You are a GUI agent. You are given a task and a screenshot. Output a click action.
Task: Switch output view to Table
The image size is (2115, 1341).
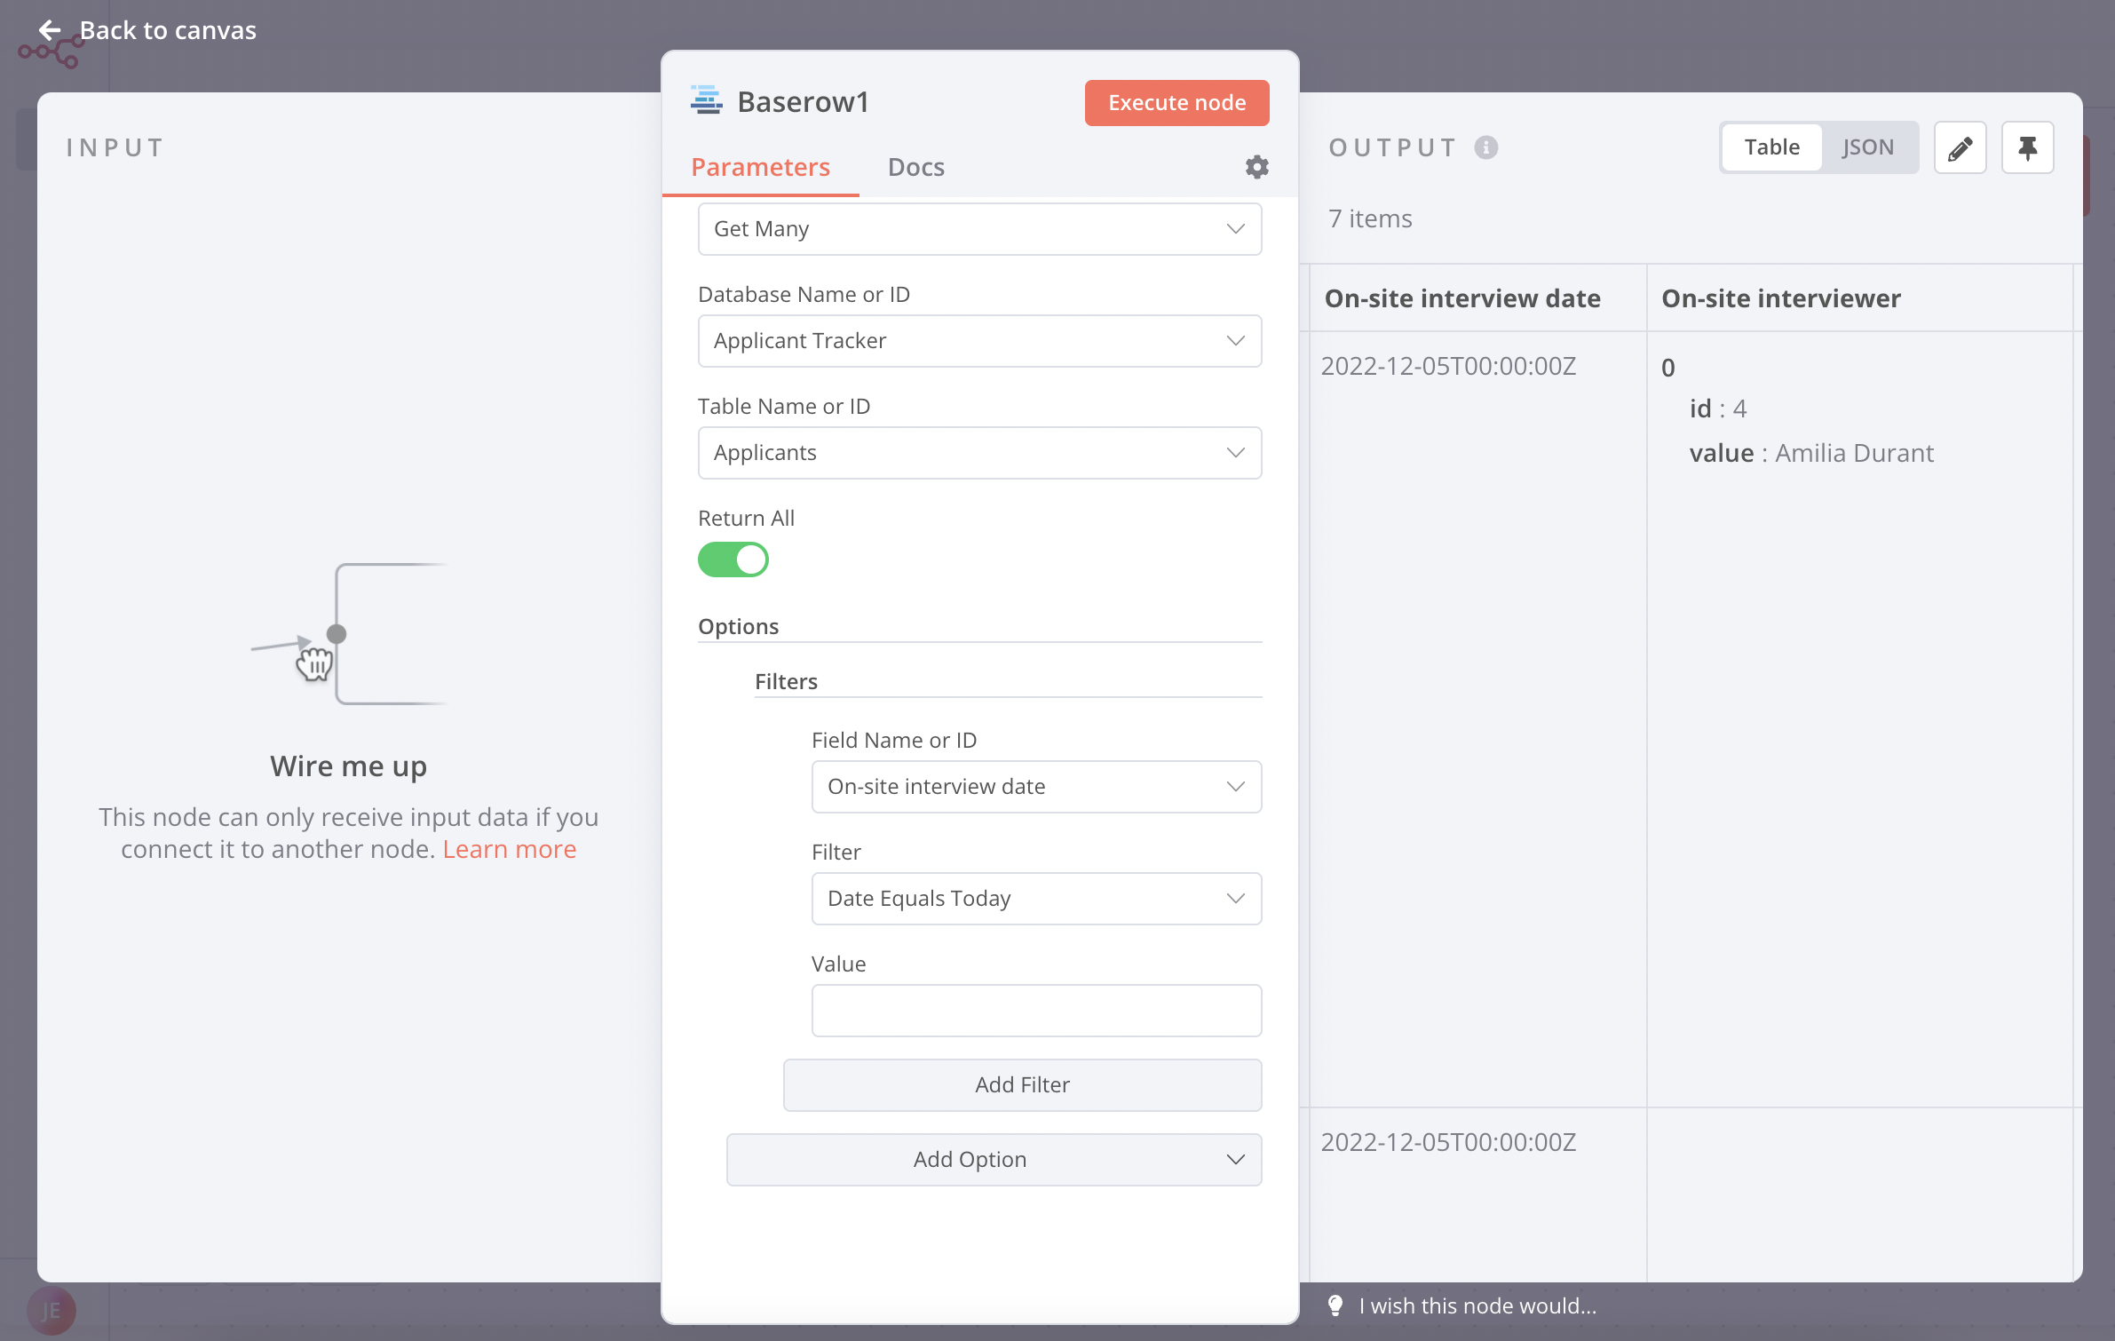tap(1771, 147)
